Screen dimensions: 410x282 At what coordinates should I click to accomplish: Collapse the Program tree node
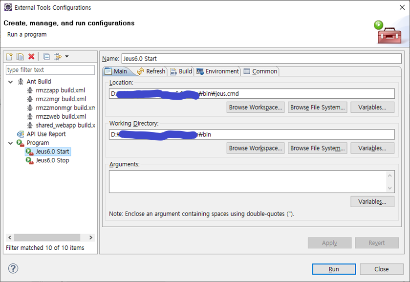pos(10,143)
